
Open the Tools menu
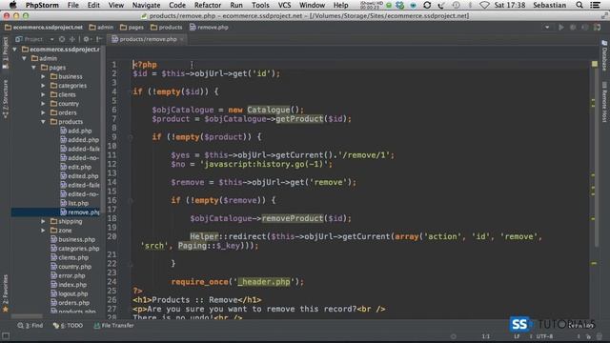tap(260, 5)
